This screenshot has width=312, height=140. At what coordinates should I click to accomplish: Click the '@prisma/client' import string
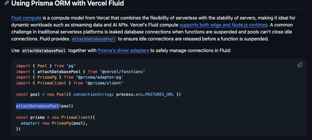point(103,83)
